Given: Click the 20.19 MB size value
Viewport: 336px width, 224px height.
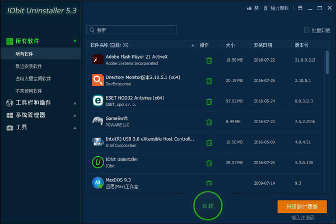Looking at the screenshot, I should pyautogui.click(x=234, y=81).
